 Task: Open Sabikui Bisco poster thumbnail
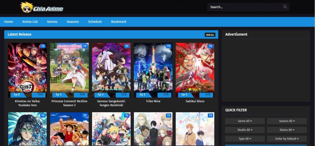click(195, 70)
